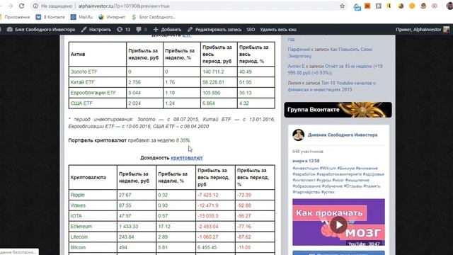Click the Группа Вконтакте banner

pos(338,110)
